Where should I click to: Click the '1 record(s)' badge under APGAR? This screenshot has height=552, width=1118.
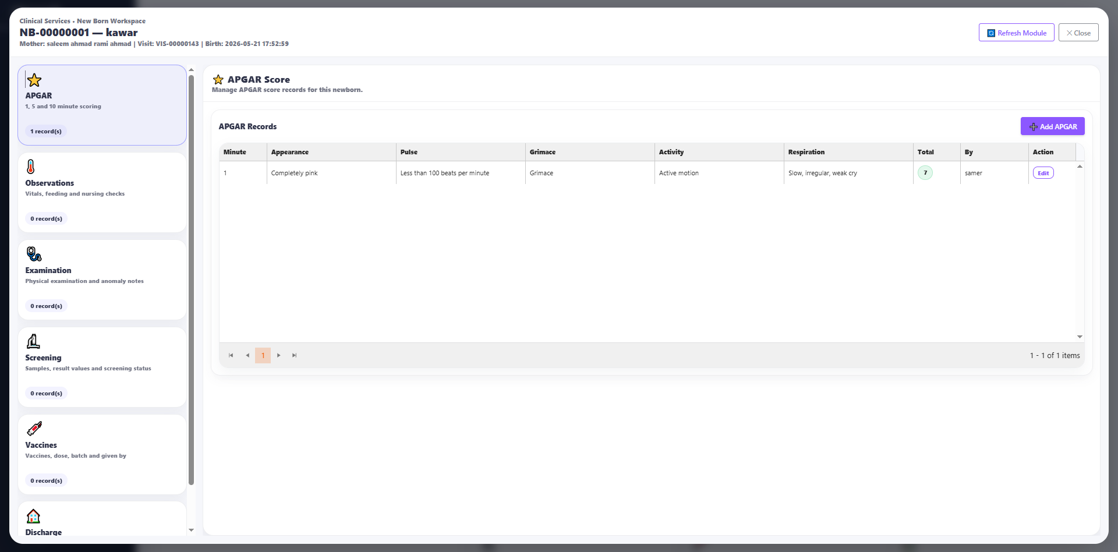click(x=46, y=132)
